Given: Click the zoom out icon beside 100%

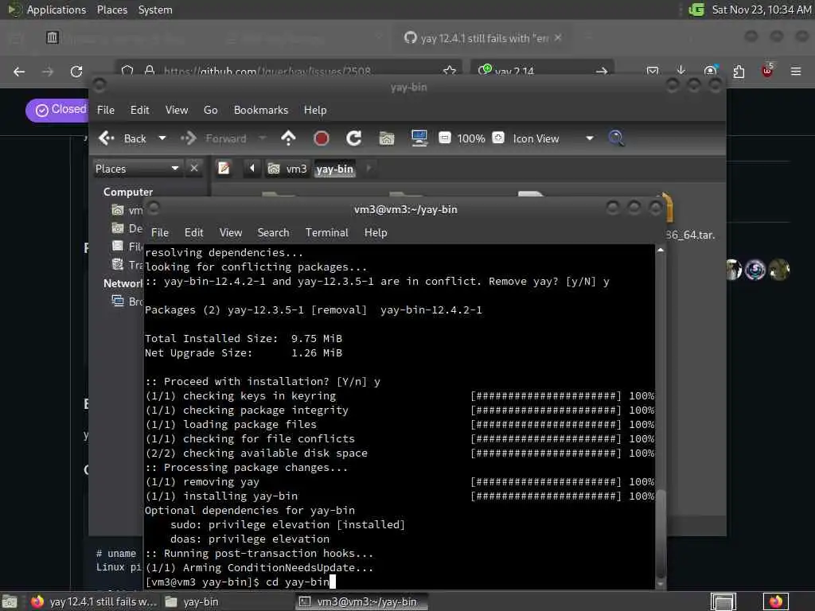Looking at the screenshot, I should 445,138.
